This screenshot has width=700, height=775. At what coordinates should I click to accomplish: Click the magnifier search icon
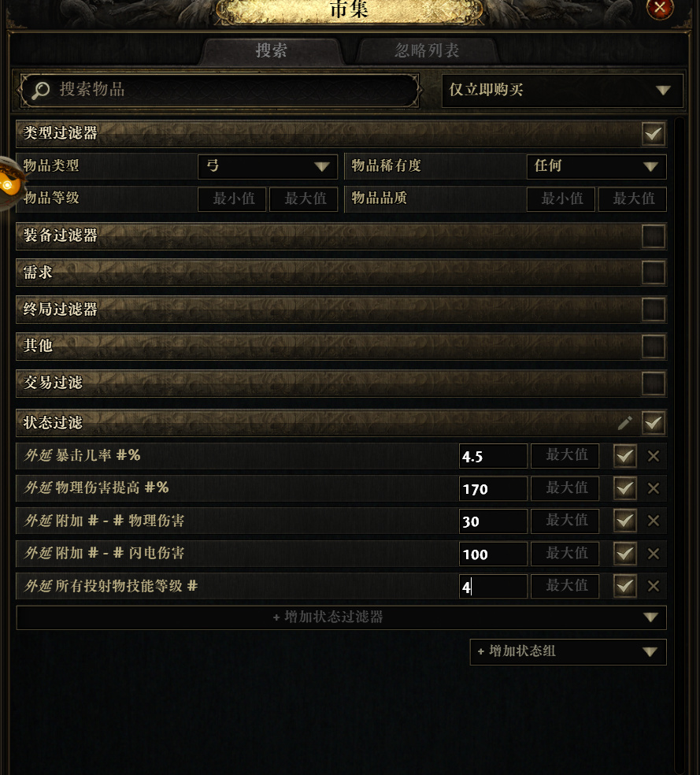(x=41, y=90)
